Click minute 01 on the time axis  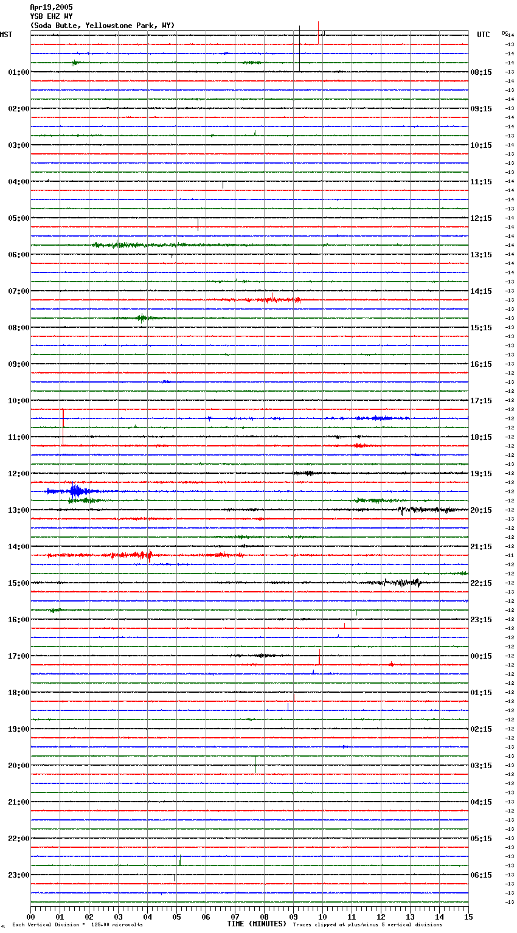[x=60, y=917]
